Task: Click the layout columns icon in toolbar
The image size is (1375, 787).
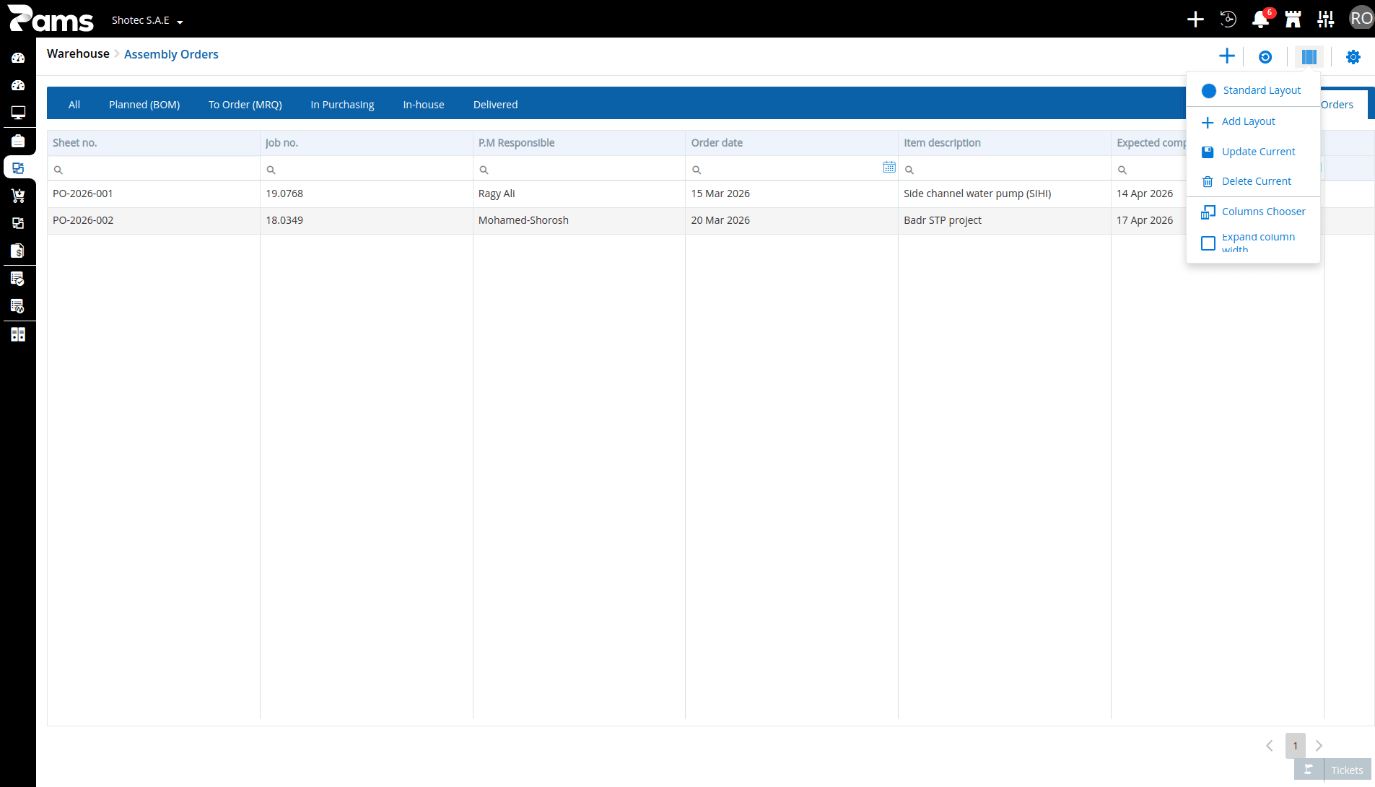Action: (1309, 57)
